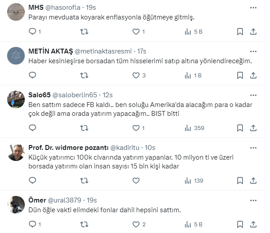The width and height of the screenshot is (270, 233).
Task: Open the @saloberlin65 profile handle
Action: [x=75, y=95]
